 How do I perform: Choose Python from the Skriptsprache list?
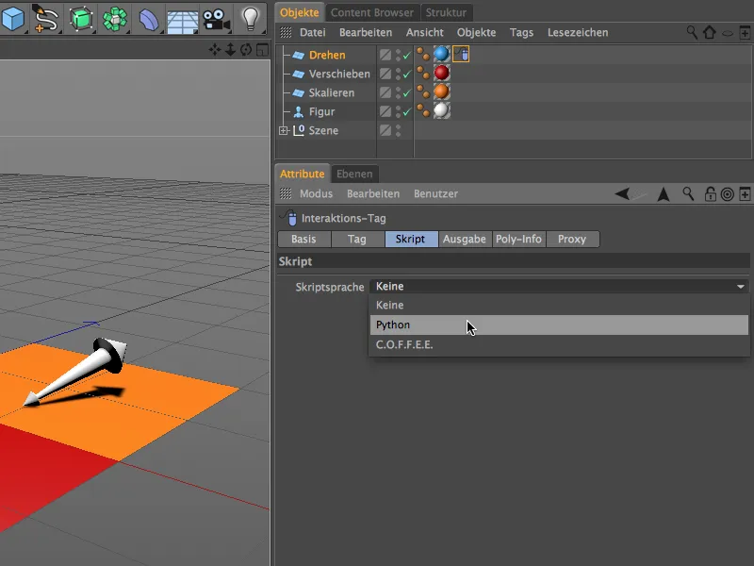coord(559,325)
